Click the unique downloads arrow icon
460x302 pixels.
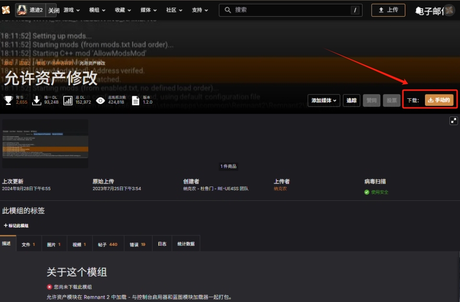(36, 100)
